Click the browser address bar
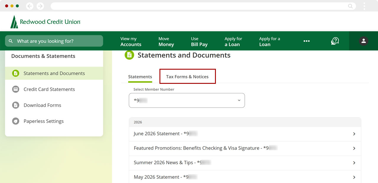The width and height of the screenshot is (378, 183). (203, 6)
